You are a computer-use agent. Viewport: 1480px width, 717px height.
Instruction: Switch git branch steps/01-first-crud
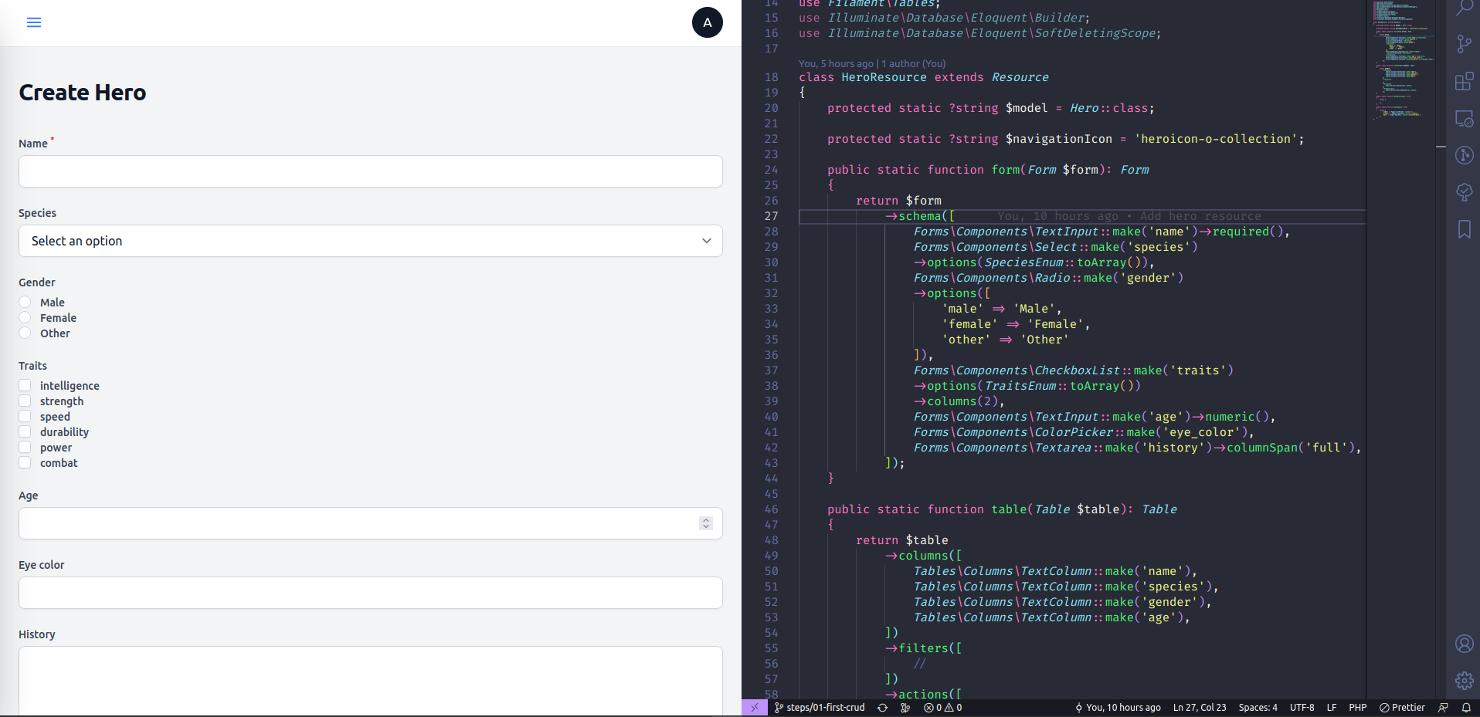820,708
